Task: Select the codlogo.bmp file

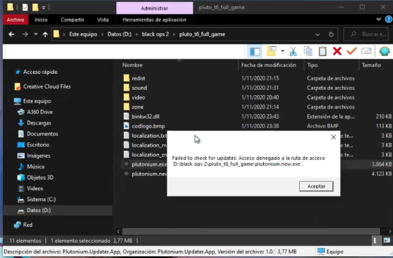Action: click(148, 126)
